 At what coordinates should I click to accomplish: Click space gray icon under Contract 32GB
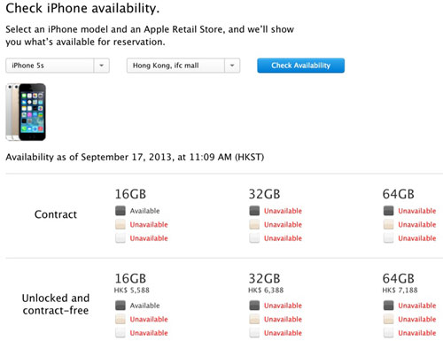click(254, 211)
